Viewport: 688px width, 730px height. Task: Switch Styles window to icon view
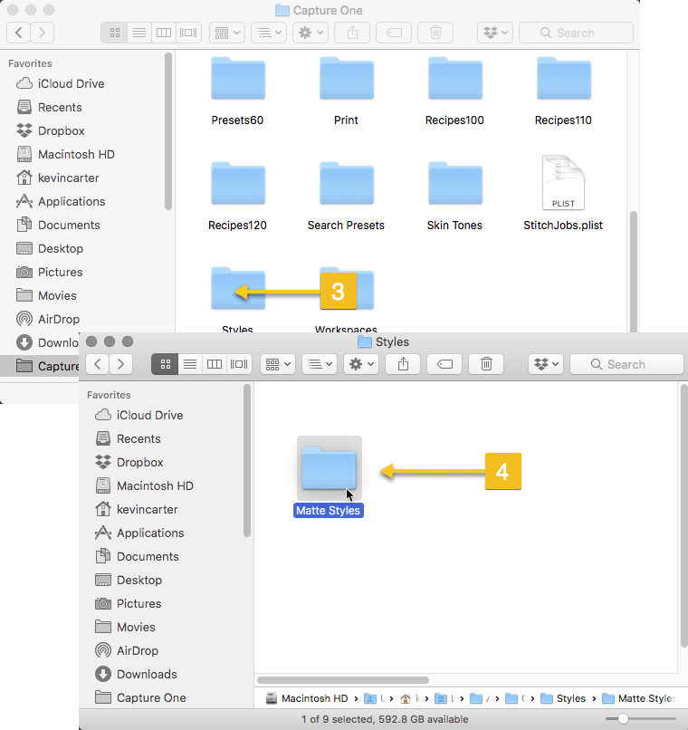pyautogui.click(x=165, y=364)
